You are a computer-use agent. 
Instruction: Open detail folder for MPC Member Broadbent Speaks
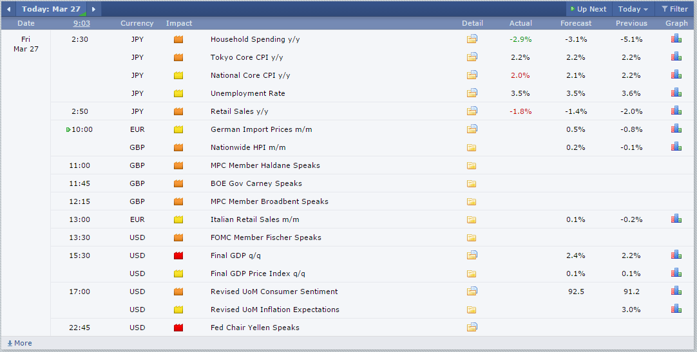coord(472,201)
